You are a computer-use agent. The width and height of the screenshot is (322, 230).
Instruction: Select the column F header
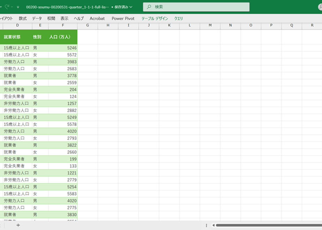[x=63, y=25]
